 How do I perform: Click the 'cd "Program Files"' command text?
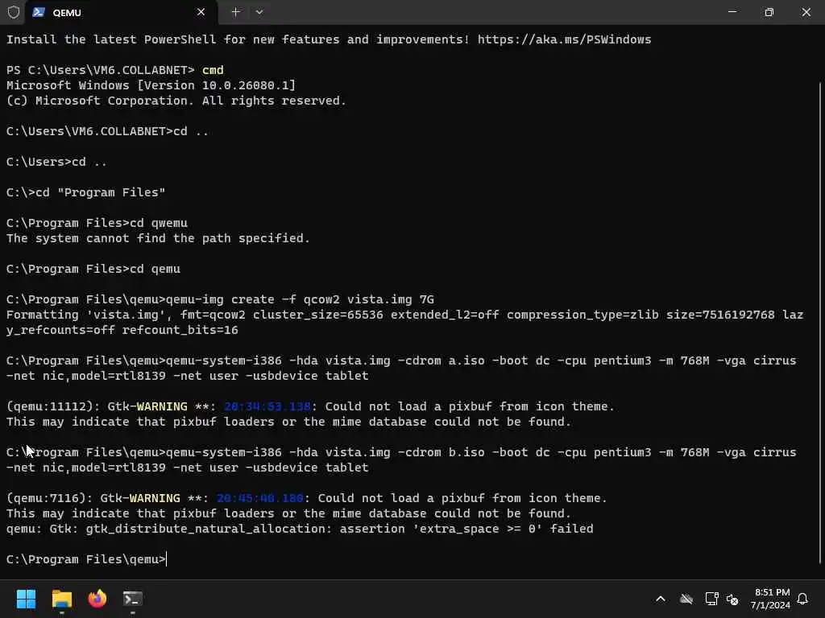click(101, 192)
